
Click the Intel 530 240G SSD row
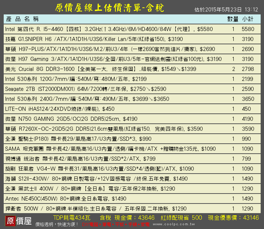132,99
